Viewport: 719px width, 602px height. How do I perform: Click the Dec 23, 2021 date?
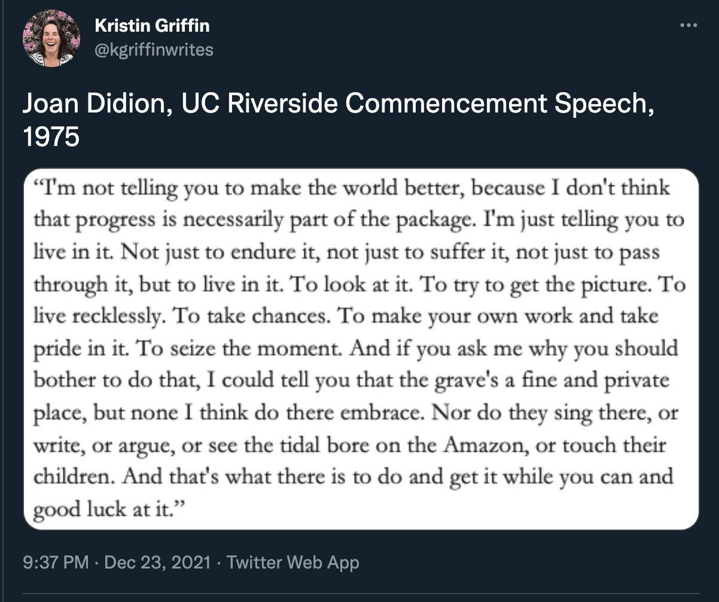pos(157,563)
